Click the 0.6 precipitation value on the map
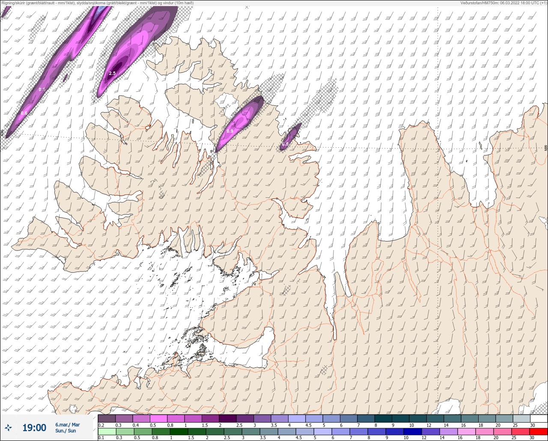This screenshot has height=441, width=548. (24, 113)
